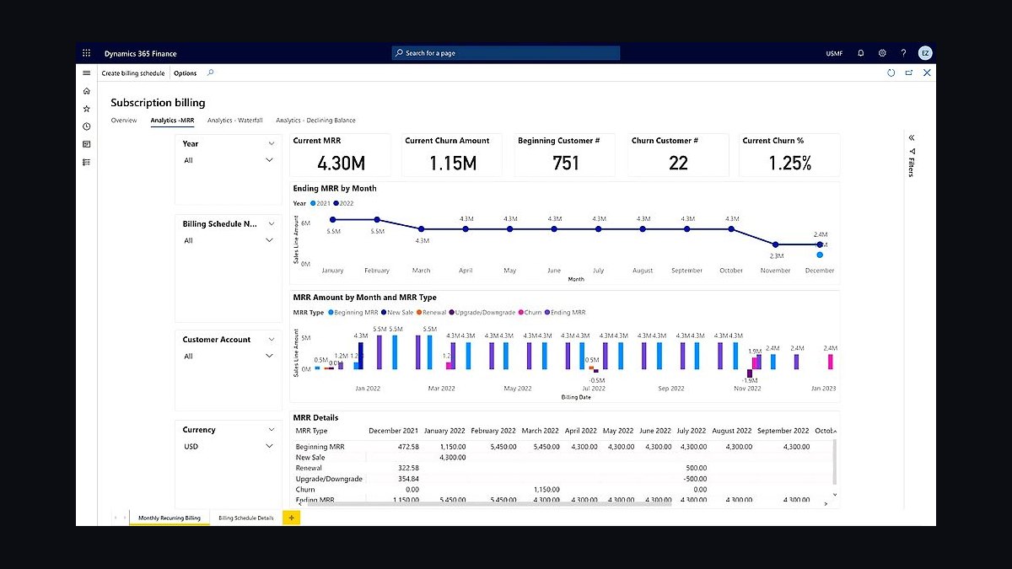The height and width of the screenshot is (569, 1012).
Task: Open the page in a new window
Action: click(909, 73)
